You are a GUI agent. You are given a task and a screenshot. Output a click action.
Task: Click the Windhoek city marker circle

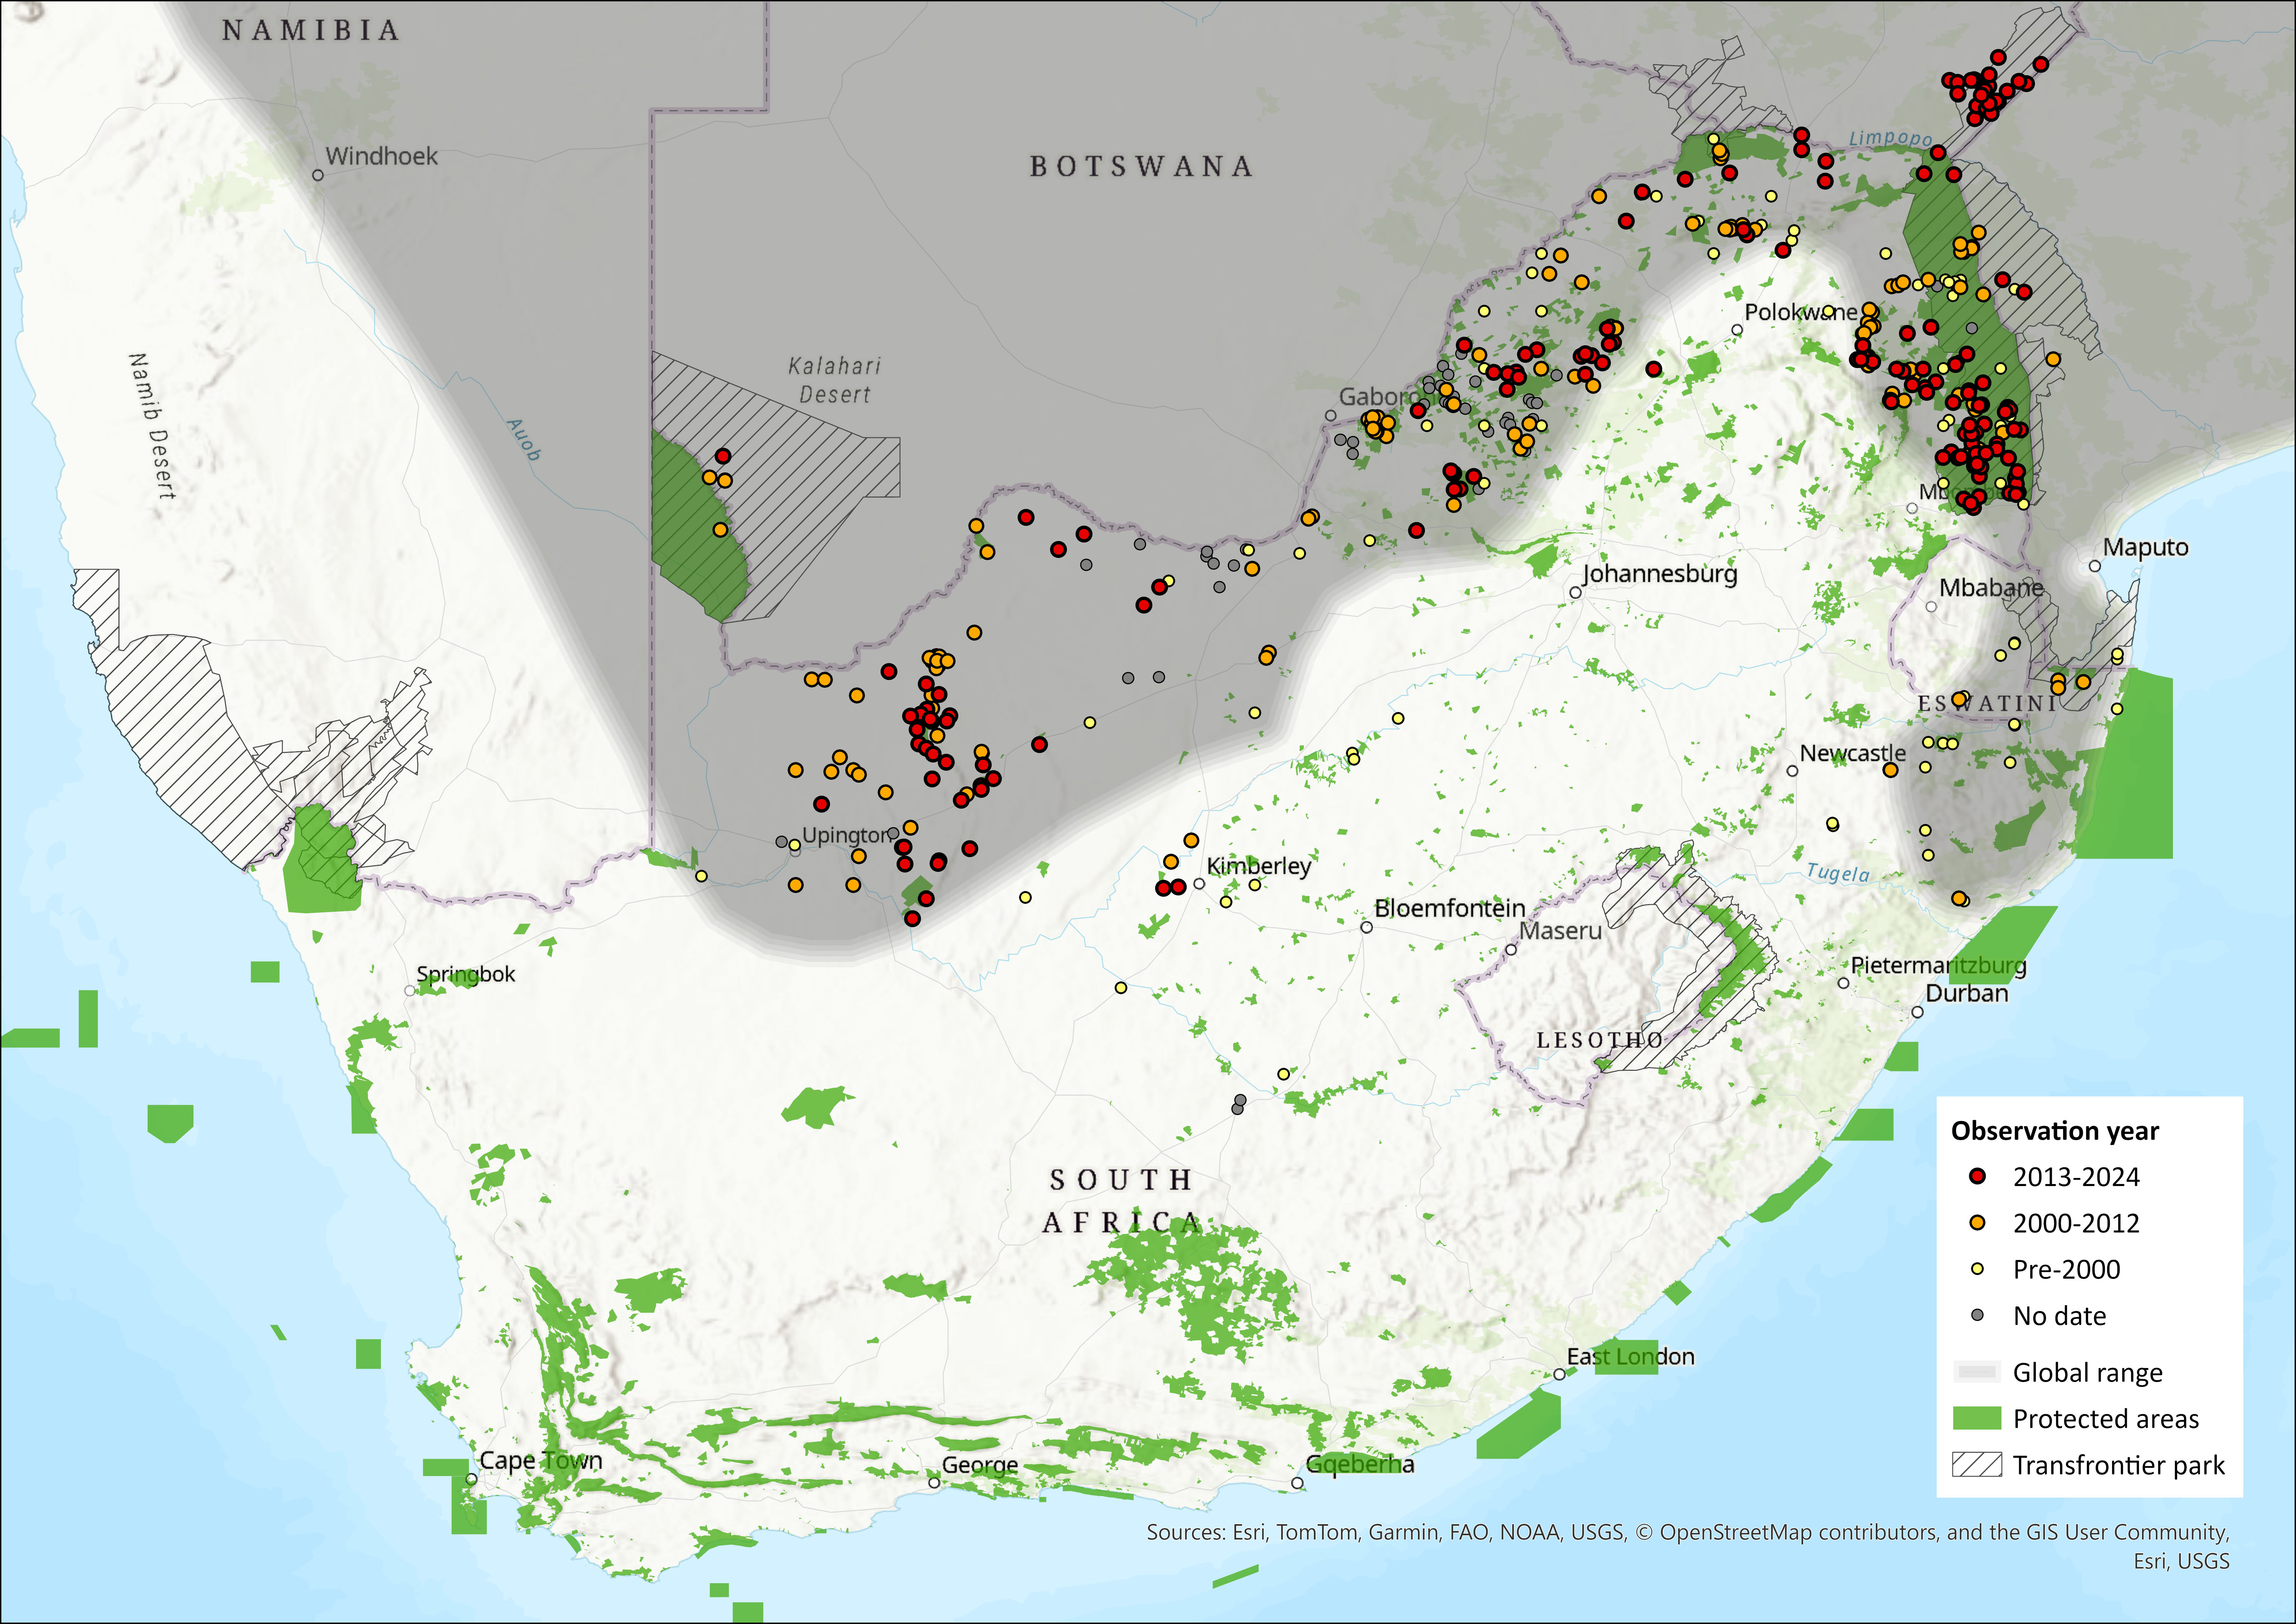[x=318, y=175]
